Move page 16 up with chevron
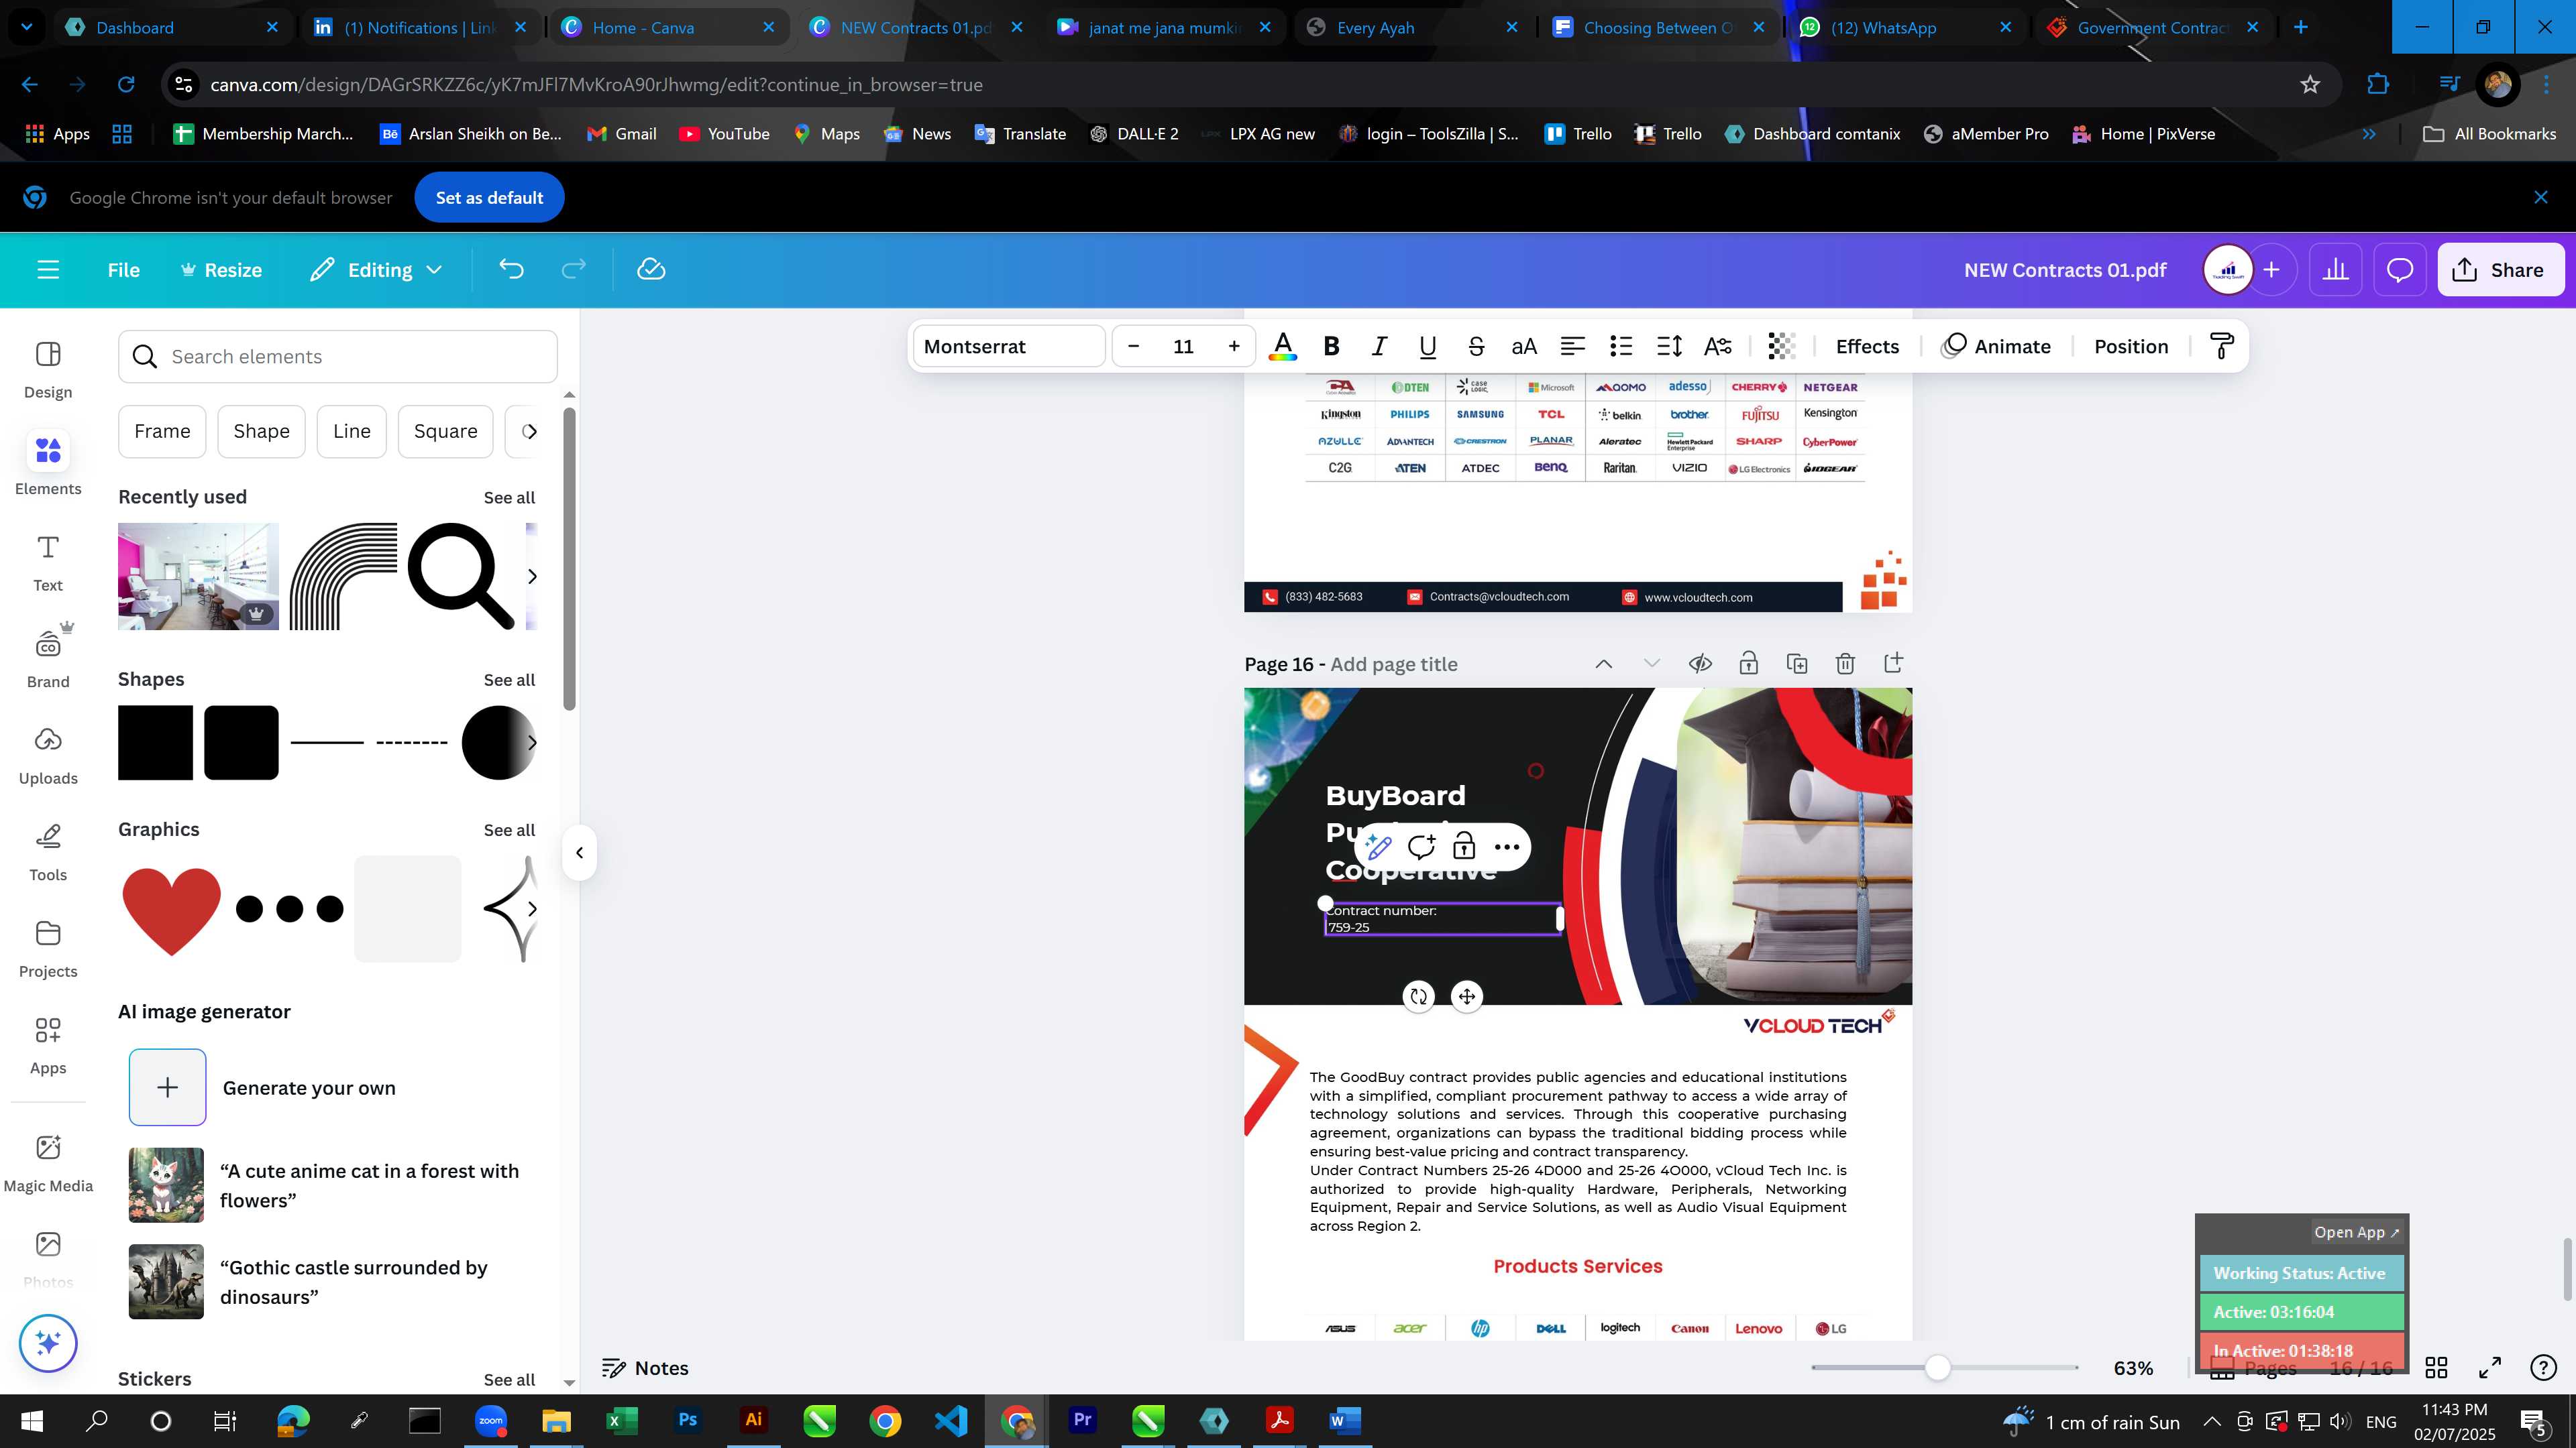This screenshot has height=1448, width=2576. [1603, 664]
